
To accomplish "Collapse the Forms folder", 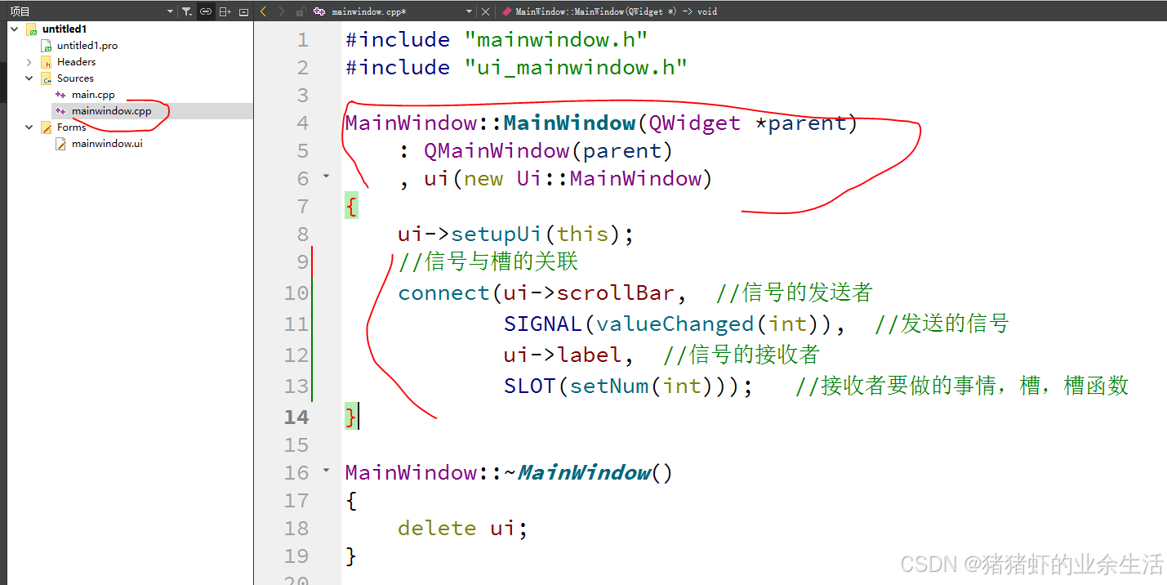I will point(29,127).
